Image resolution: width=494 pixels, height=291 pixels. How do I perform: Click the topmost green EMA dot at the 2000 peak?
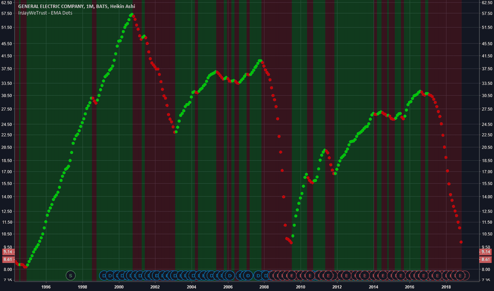pos(131,14)
